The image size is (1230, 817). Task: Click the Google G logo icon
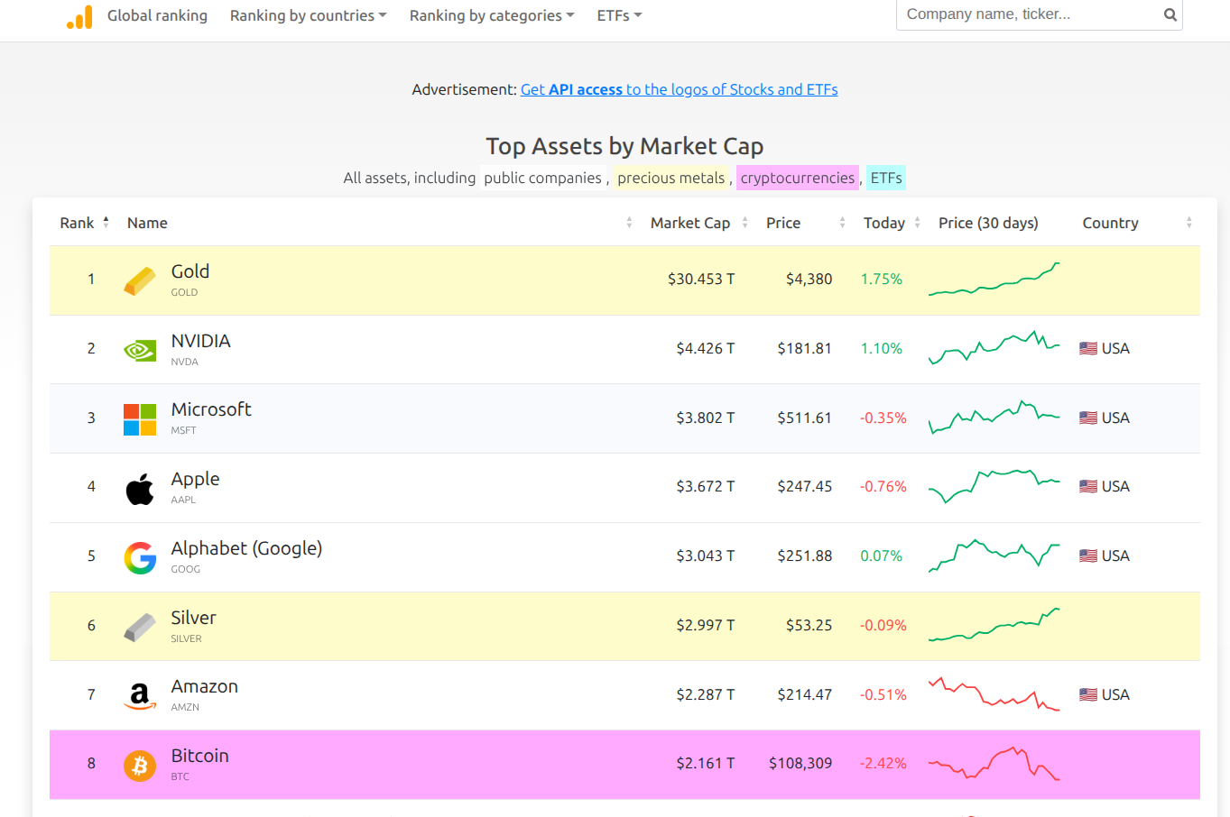coord(140,558)
